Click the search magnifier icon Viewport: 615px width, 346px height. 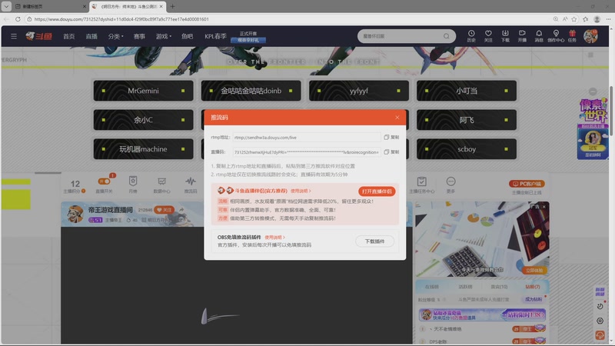447,36
